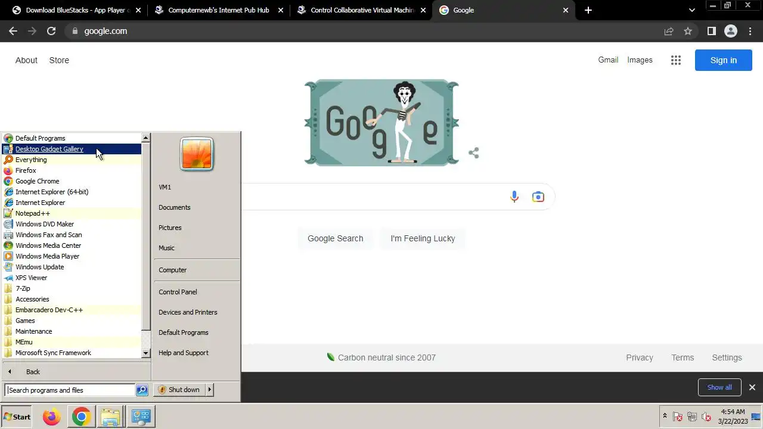Screen dimensions: 763x429
Task: Show hidden system tray icons
Action: 665,416
